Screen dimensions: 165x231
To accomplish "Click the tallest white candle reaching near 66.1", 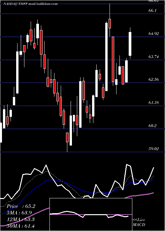I will click(x=106, y=57).
